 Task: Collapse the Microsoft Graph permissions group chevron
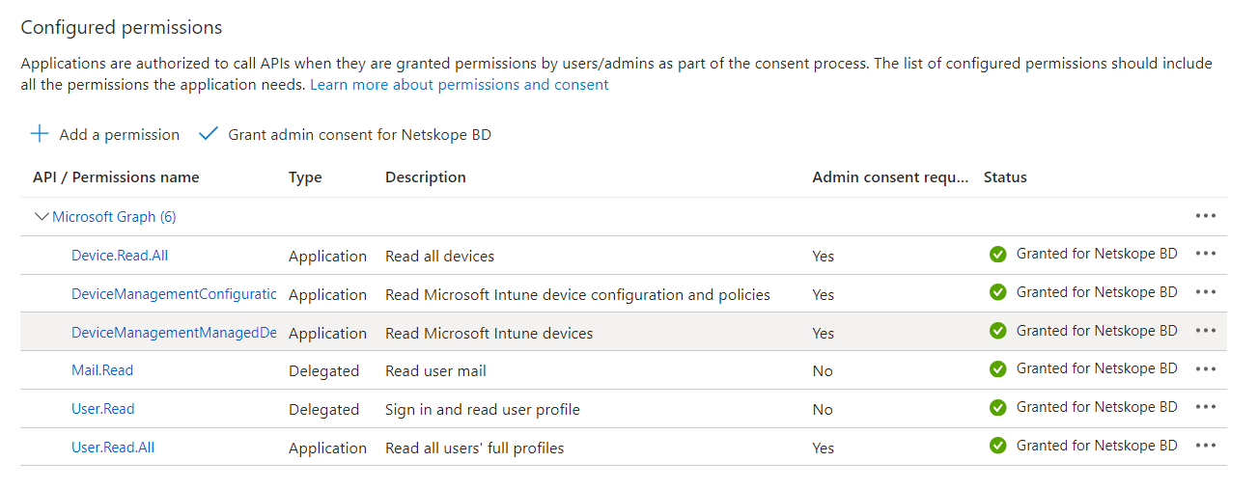pyautogui.click(x=42, y=217)
